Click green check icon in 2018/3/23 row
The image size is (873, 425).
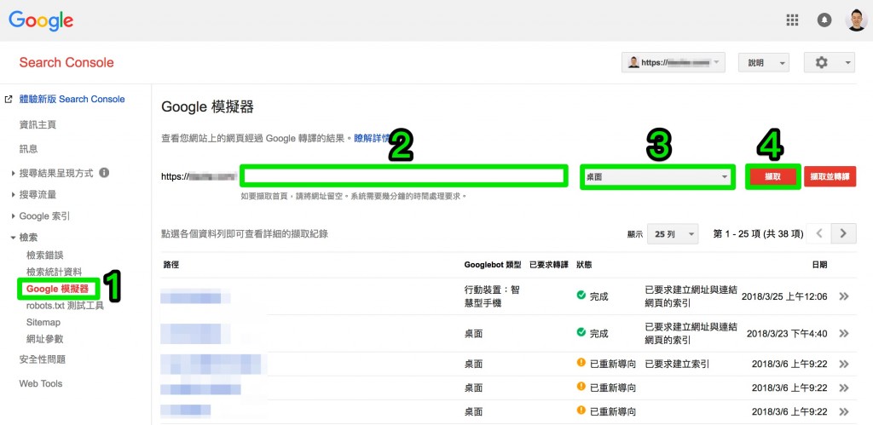[581, 332]
